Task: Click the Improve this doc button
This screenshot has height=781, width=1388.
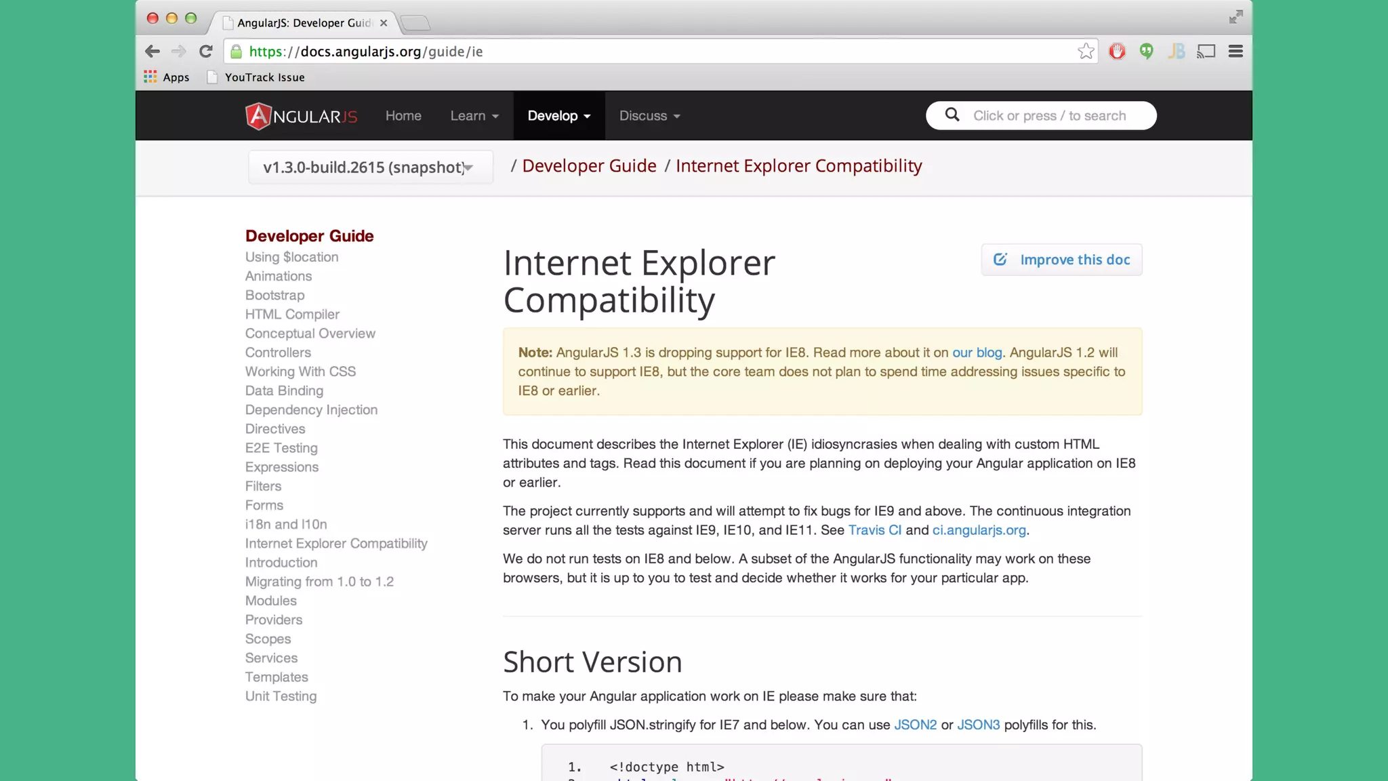Action: click(1061, 260)
